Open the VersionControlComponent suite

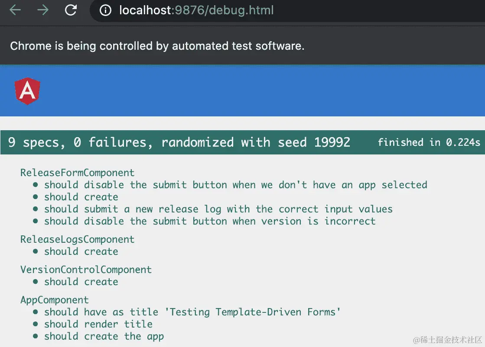pyautogui.click(x=86, y=270)
